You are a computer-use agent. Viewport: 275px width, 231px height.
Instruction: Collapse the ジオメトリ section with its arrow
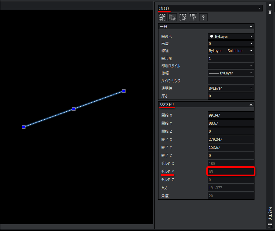point(251,105)
